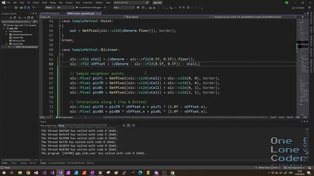Open the Debug menu

click(x=52, y=2)
